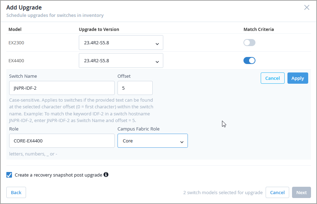Click the EX2300 model row label
The image size is (317, 204).
(16, 43)
